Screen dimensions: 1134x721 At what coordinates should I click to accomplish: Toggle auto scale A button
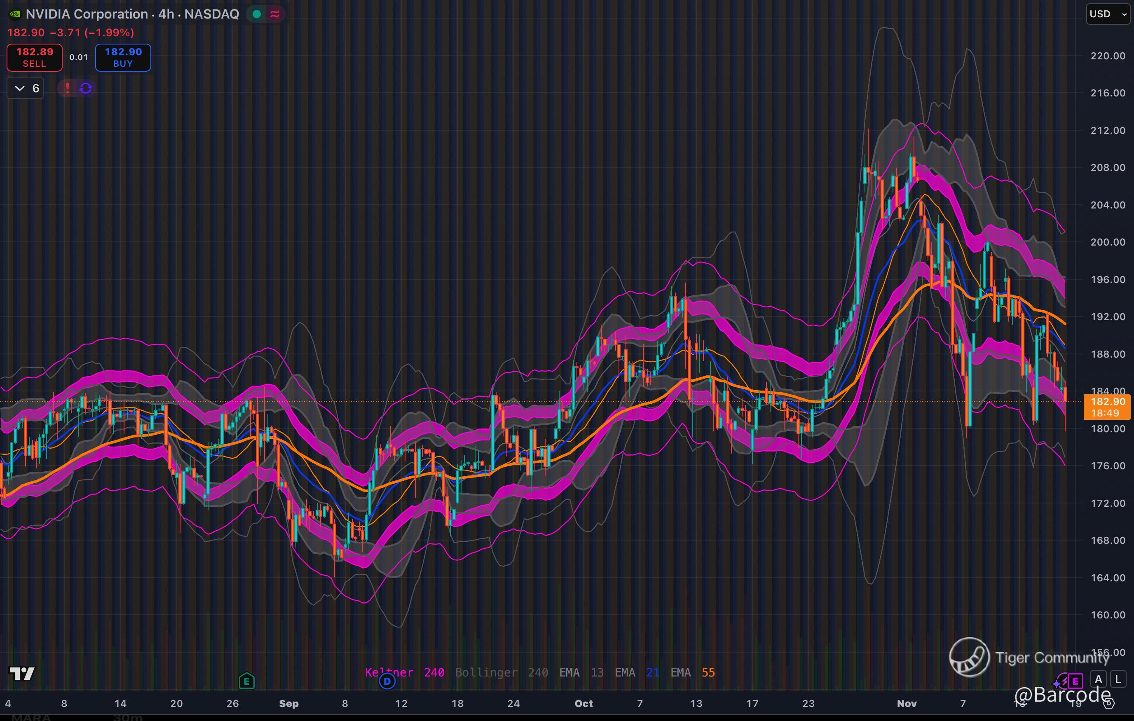1099,679
